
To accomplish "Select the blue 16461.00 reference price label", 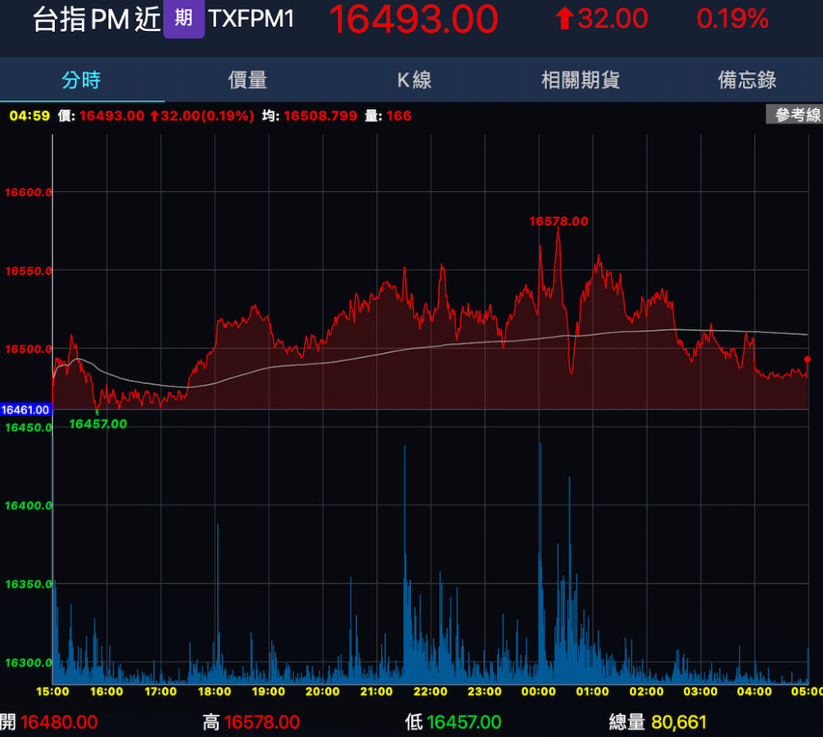I will coord(25,409).
